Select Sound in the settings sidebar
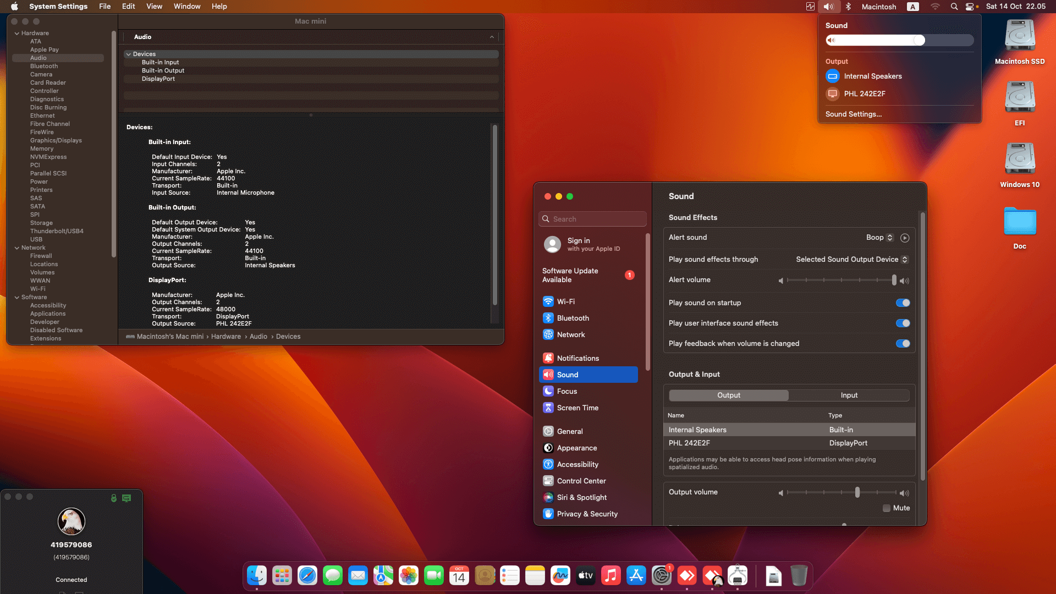Screen dimensions: 1056x594 point(567,375)
